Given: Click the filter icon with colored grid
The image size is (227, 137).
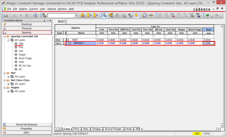Looking at the screenshot, I should point(198,15).
